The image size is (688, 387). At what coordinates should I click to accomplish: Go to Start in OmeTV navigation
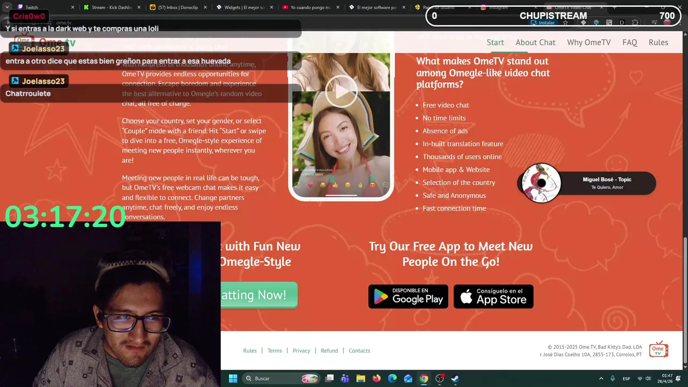(x=495, y=42)
